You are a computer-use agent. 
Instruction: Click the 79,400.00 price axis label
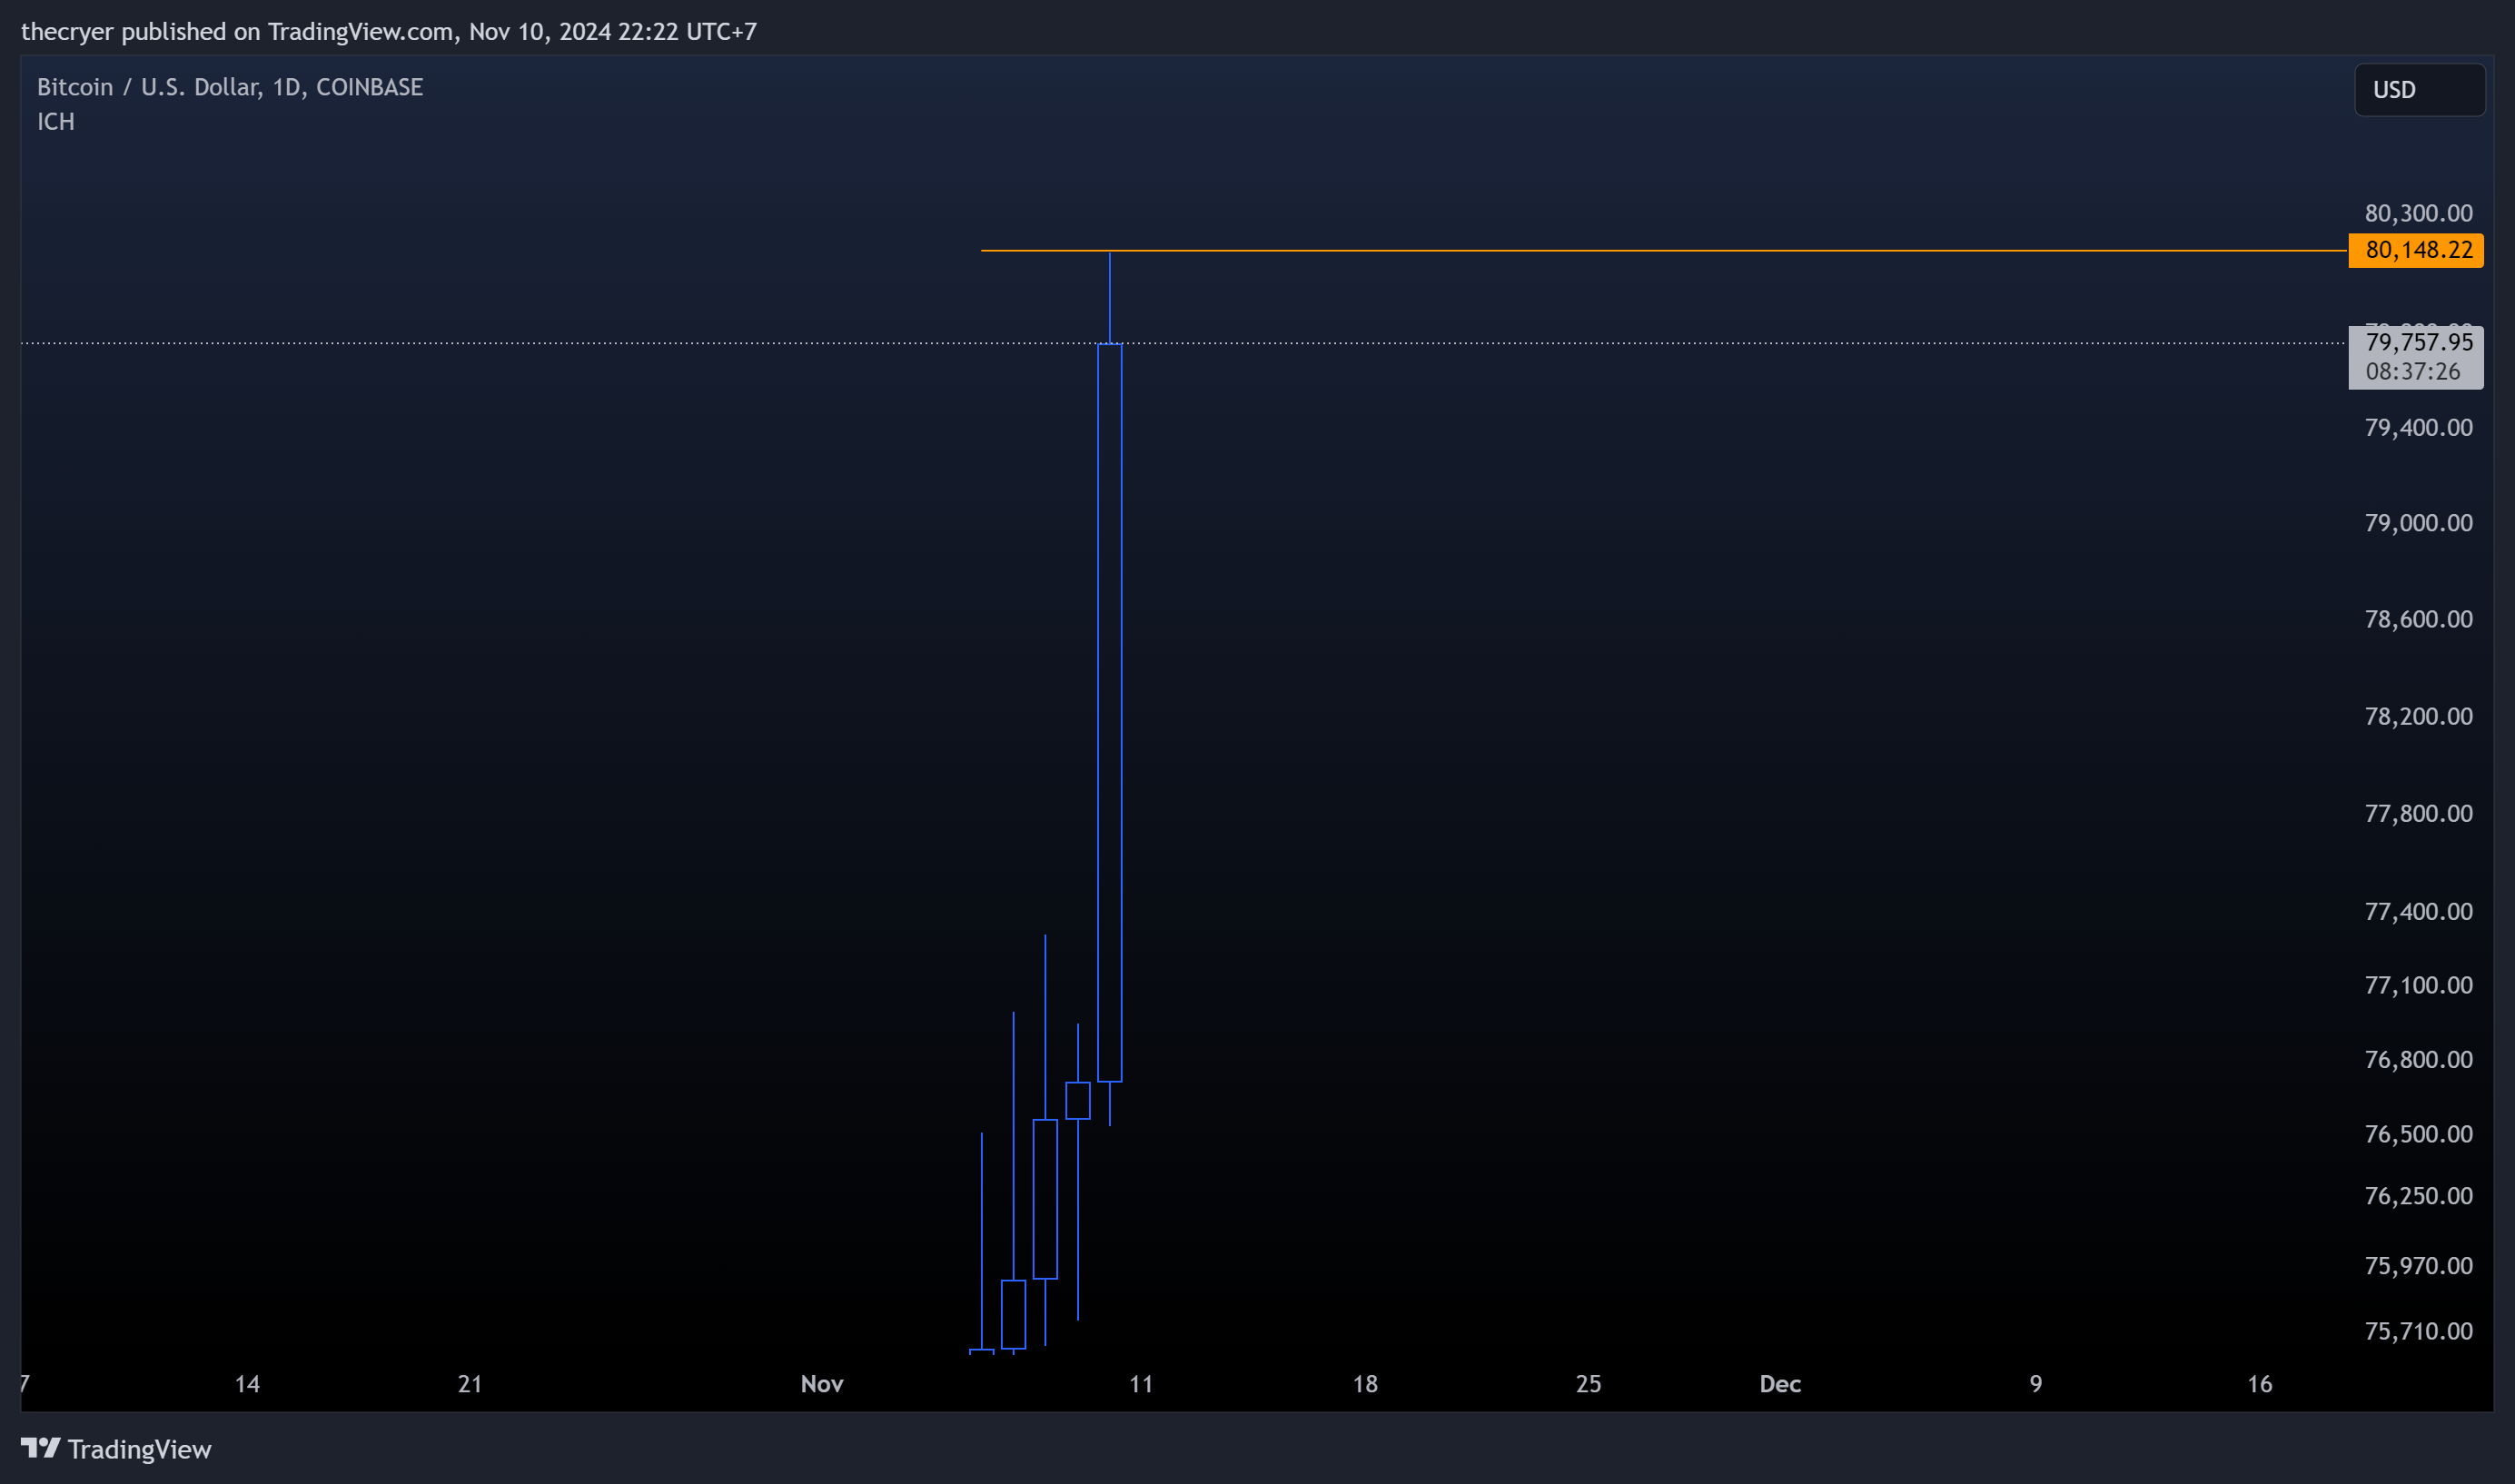pyautogui.click(x=2418, y=428)
